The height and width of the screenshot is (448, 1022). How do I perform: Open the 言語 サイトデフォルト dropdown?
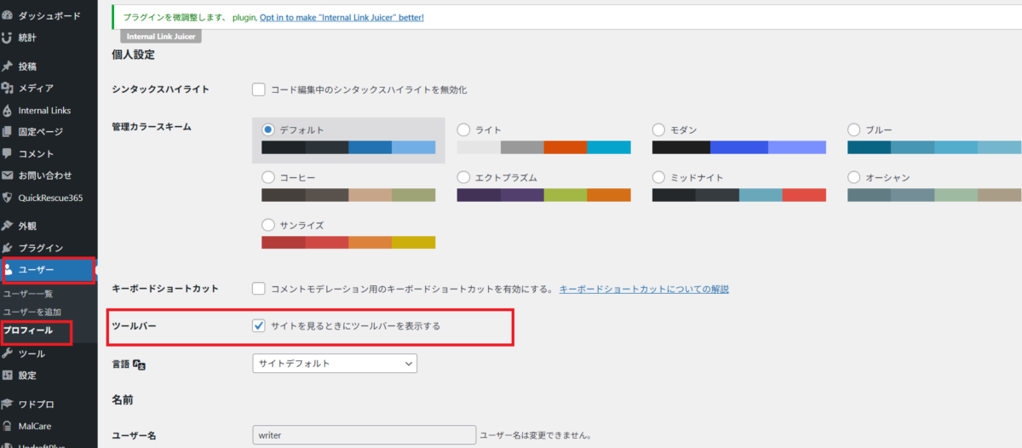[x=335, y=364]
